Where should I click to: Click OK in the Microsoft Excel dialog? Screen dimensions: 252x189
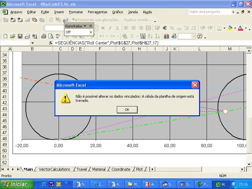coord(127,110)
